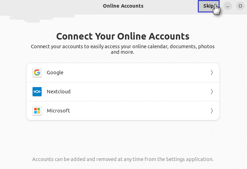Select the Google account label
This screenshot has width=247, height=169.
(55, 73)
